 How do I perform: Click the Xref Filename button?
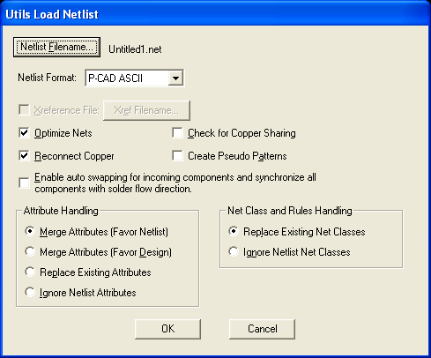click(x=146, y=110)
